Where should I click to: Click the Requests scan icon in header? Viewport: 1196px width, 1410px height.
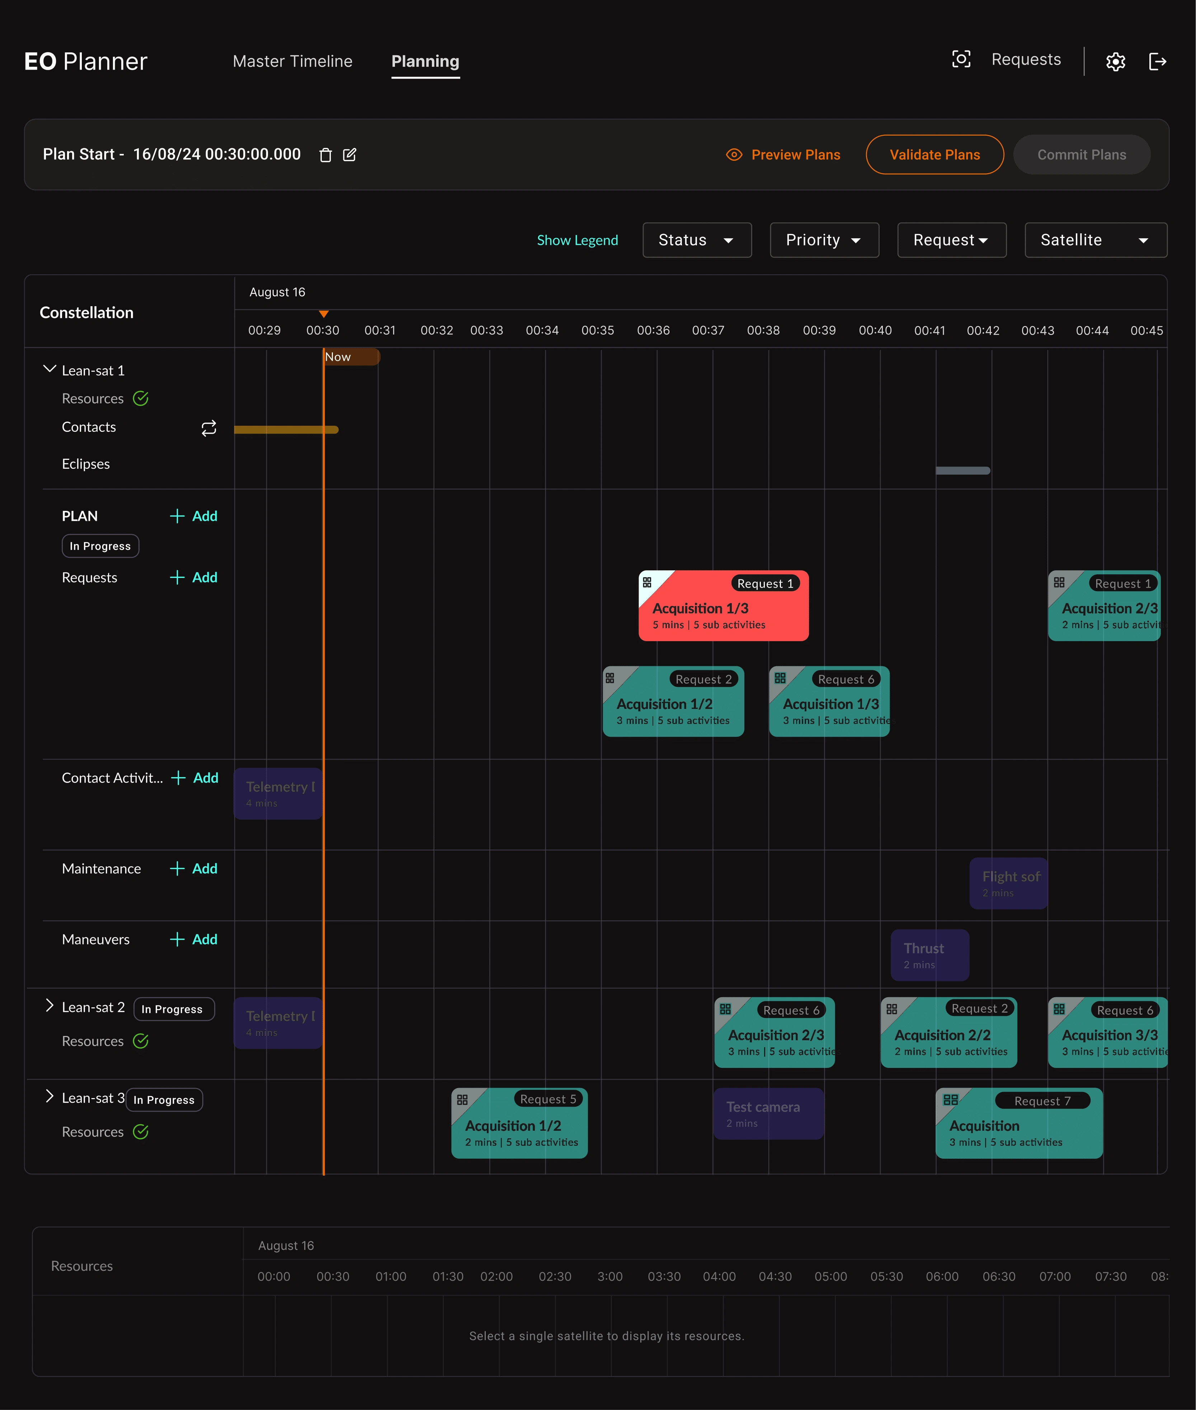coord(961,59)
